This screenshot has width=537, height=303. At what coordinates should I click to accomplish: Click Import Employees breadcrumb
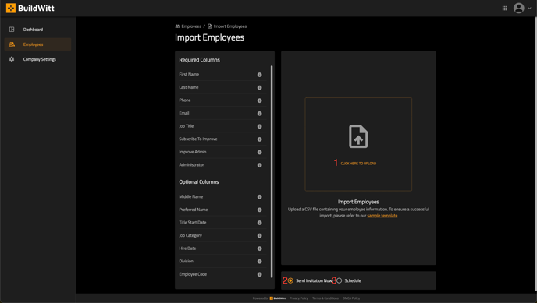click(x=227, y=26)
